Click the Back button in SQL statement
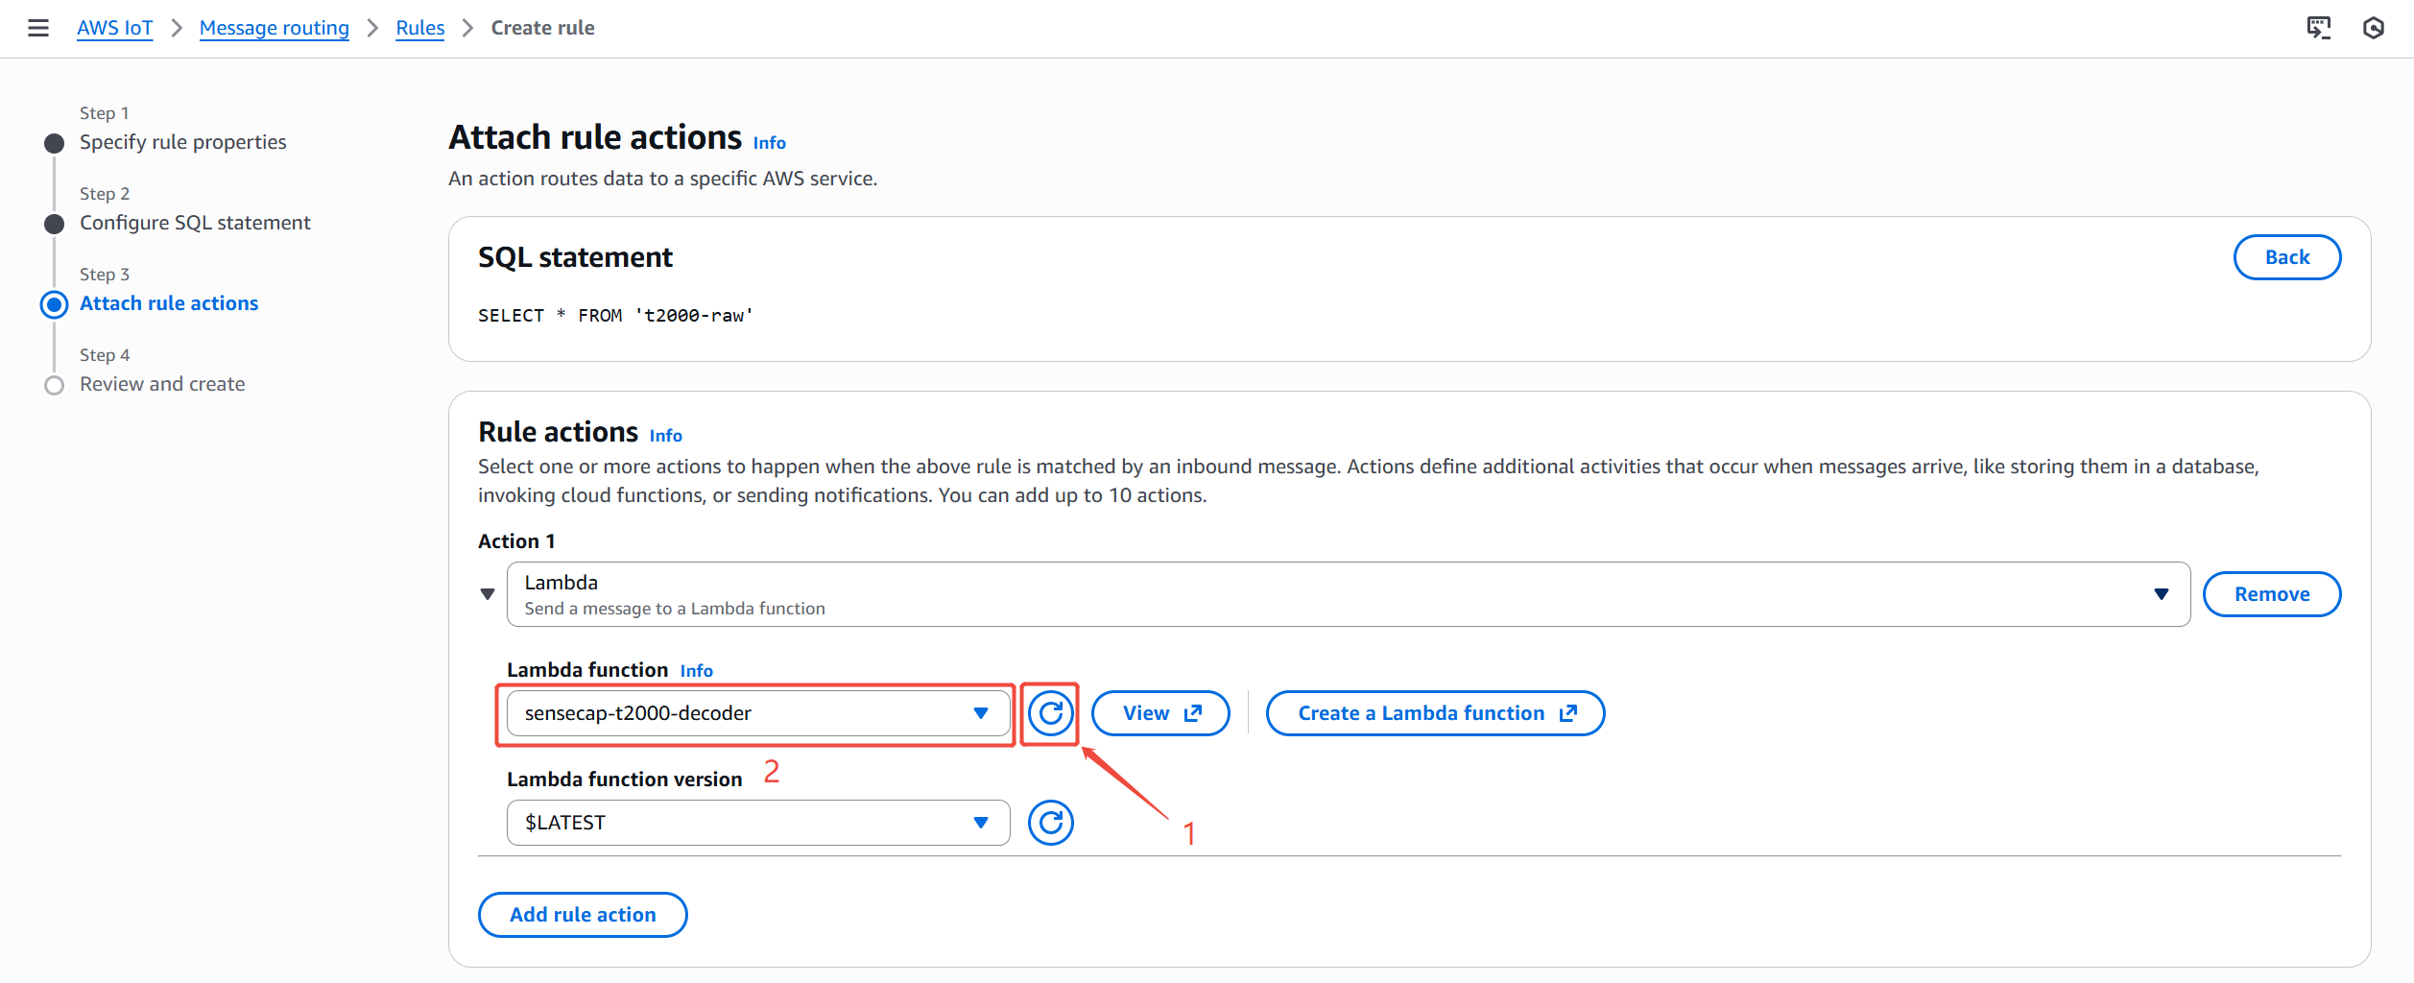 [2286, 257]
